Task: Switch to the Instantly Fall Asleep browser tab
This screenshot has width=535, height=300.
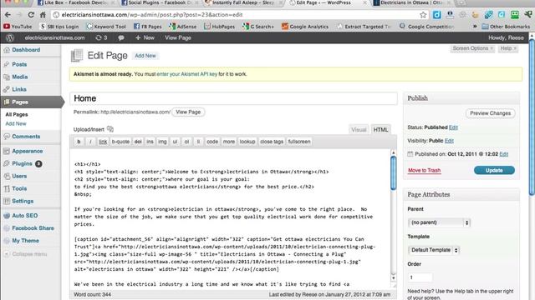Action: (243, 2)
